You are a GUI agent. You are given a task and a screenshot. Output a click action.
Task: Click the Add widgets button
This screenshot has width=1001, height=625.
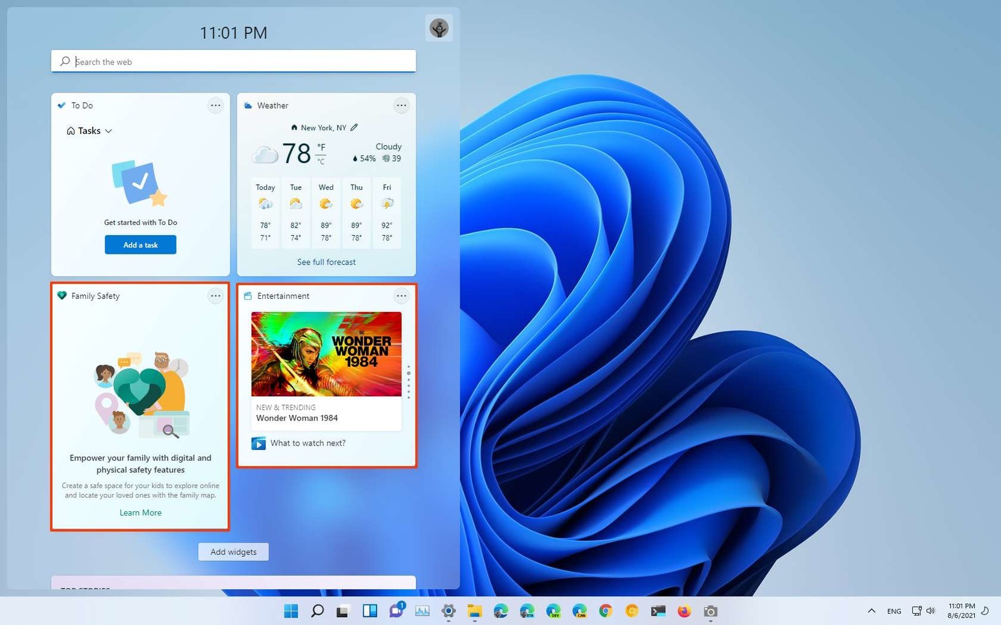233,552
